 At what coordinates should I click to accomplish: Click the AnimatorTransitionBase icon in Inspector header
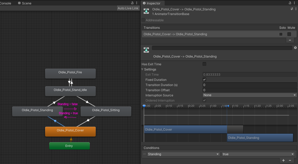pyautogui.click(x=146, y=11)
